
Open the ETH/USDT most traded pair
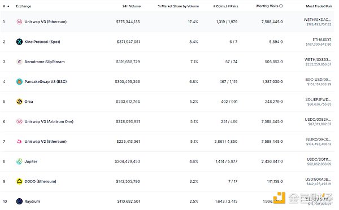click(x=321, y=40)
